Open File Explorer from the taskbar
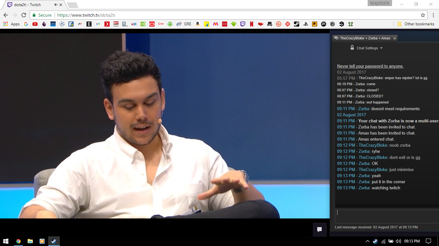Viewport: 439px width, 246px height. coord(30,241)
